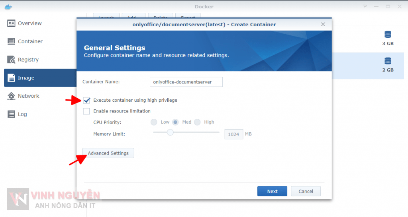The image size is (408, 217).
Task: Click the Registry search icon in sidebar
Action: (x=11, y=60)
